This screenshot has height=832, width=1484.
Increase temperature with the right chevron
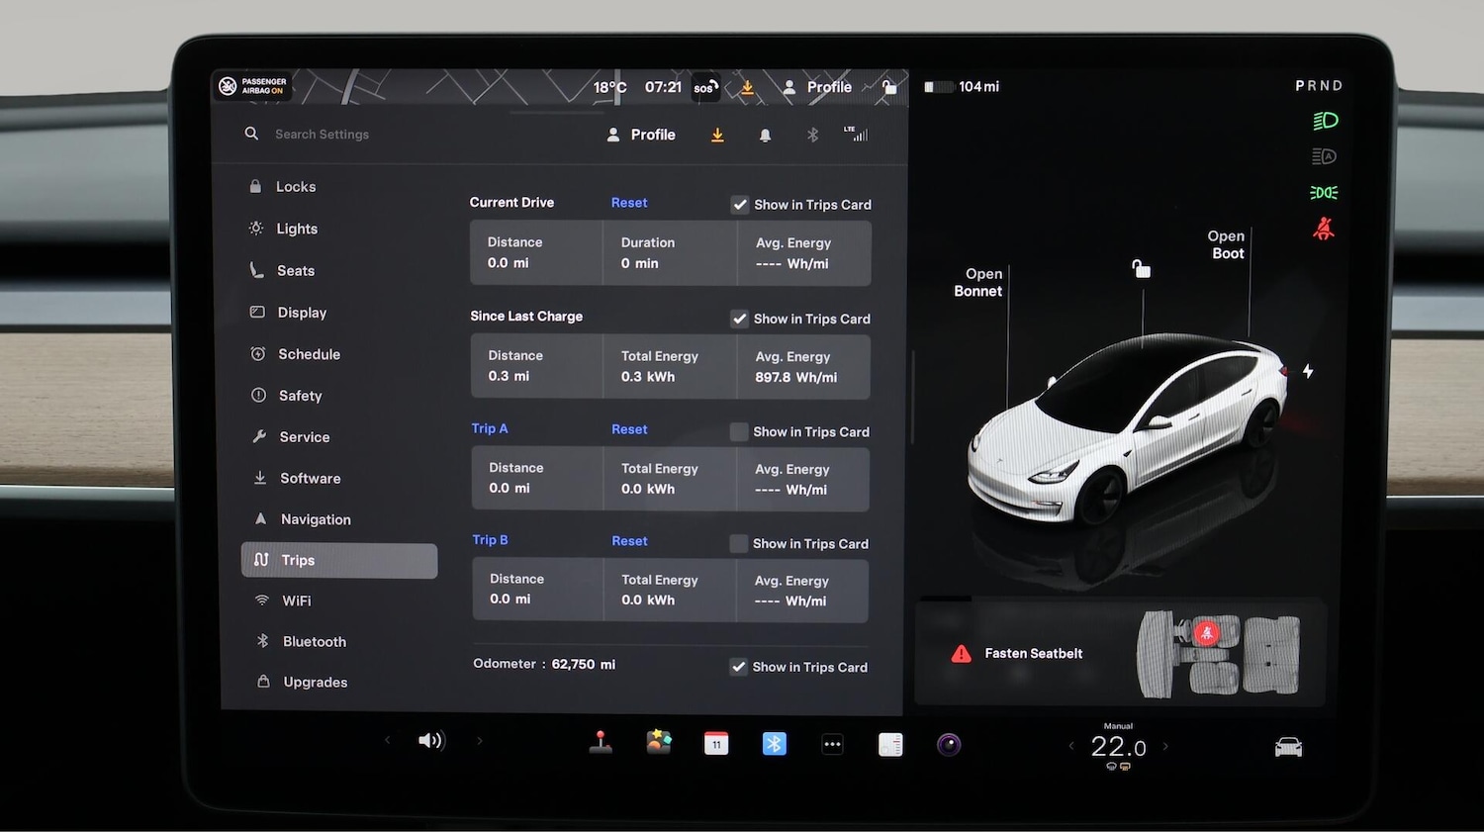pos(1165,747)
